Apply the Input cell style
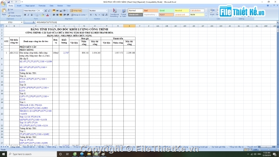 pyautogui.click(x=166, y=15)
